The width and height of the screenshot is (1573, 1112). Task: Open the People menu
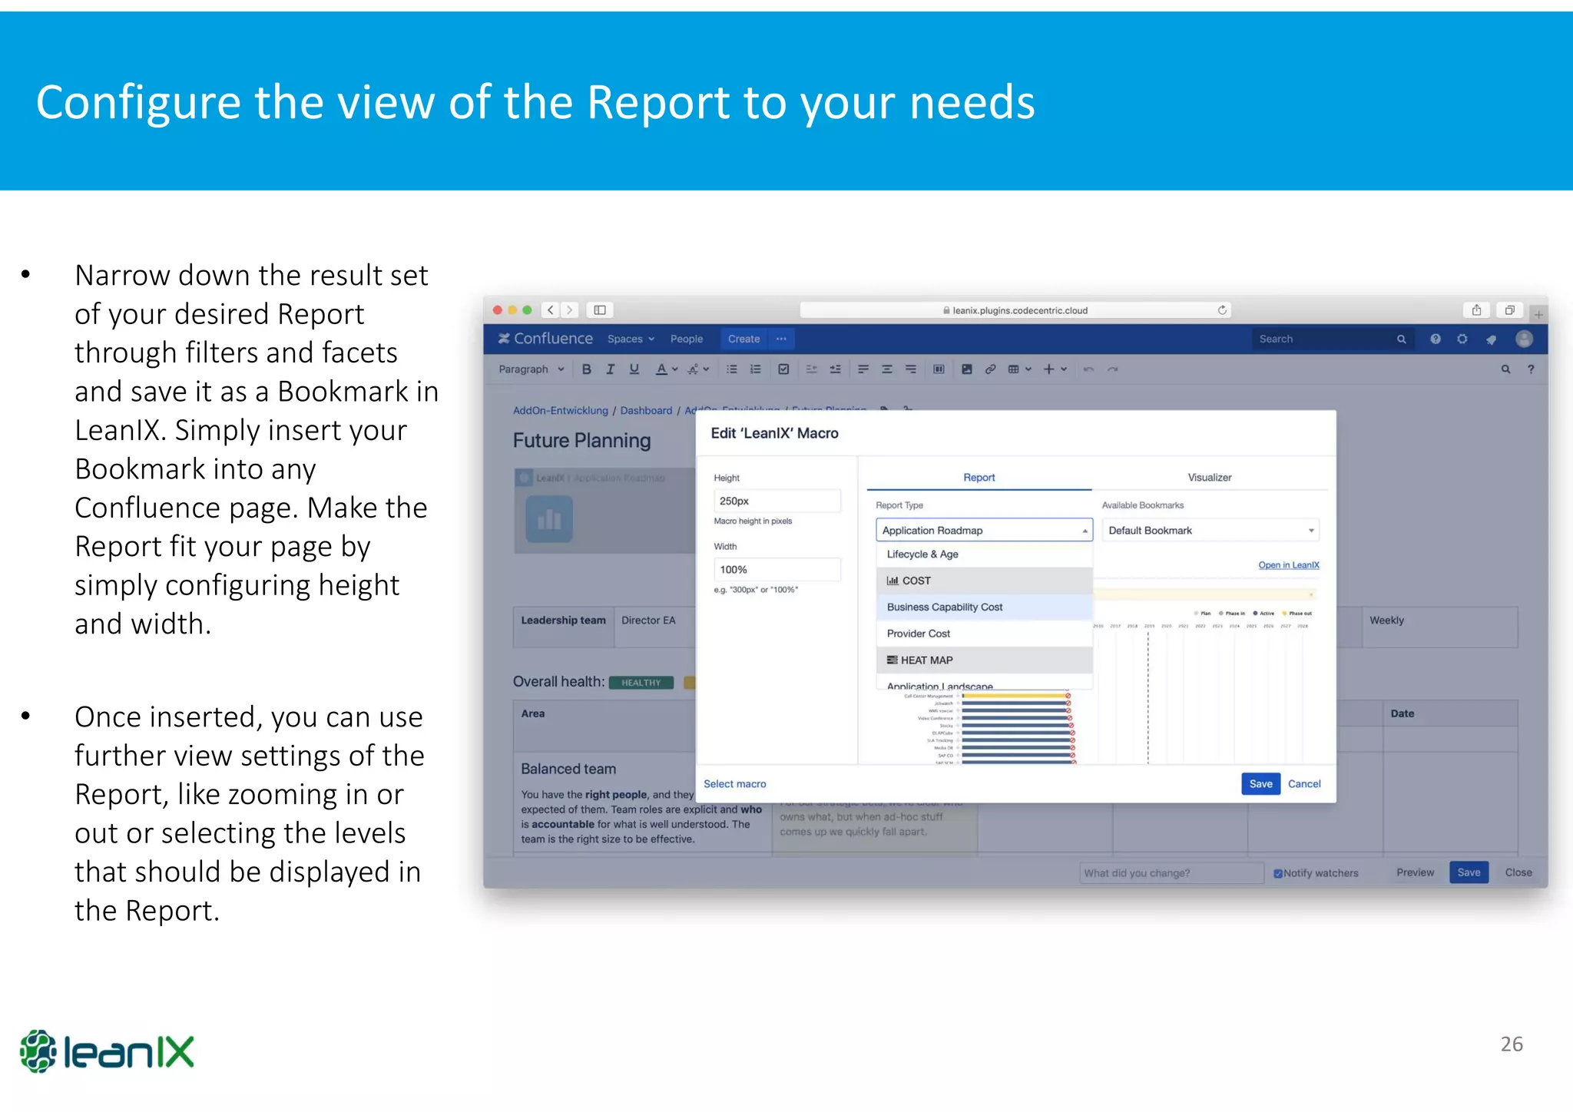point(687,339)
